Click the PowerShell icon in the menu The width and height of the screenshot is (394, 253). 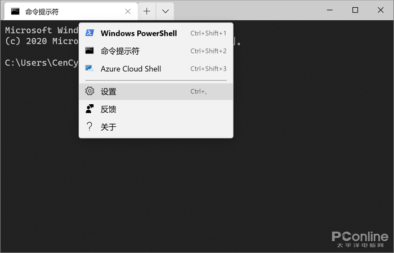click(89, 33)
